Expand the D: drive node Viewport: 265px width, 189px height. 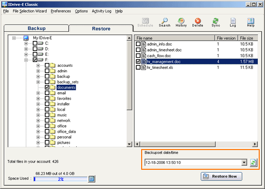tap(26, 49)
